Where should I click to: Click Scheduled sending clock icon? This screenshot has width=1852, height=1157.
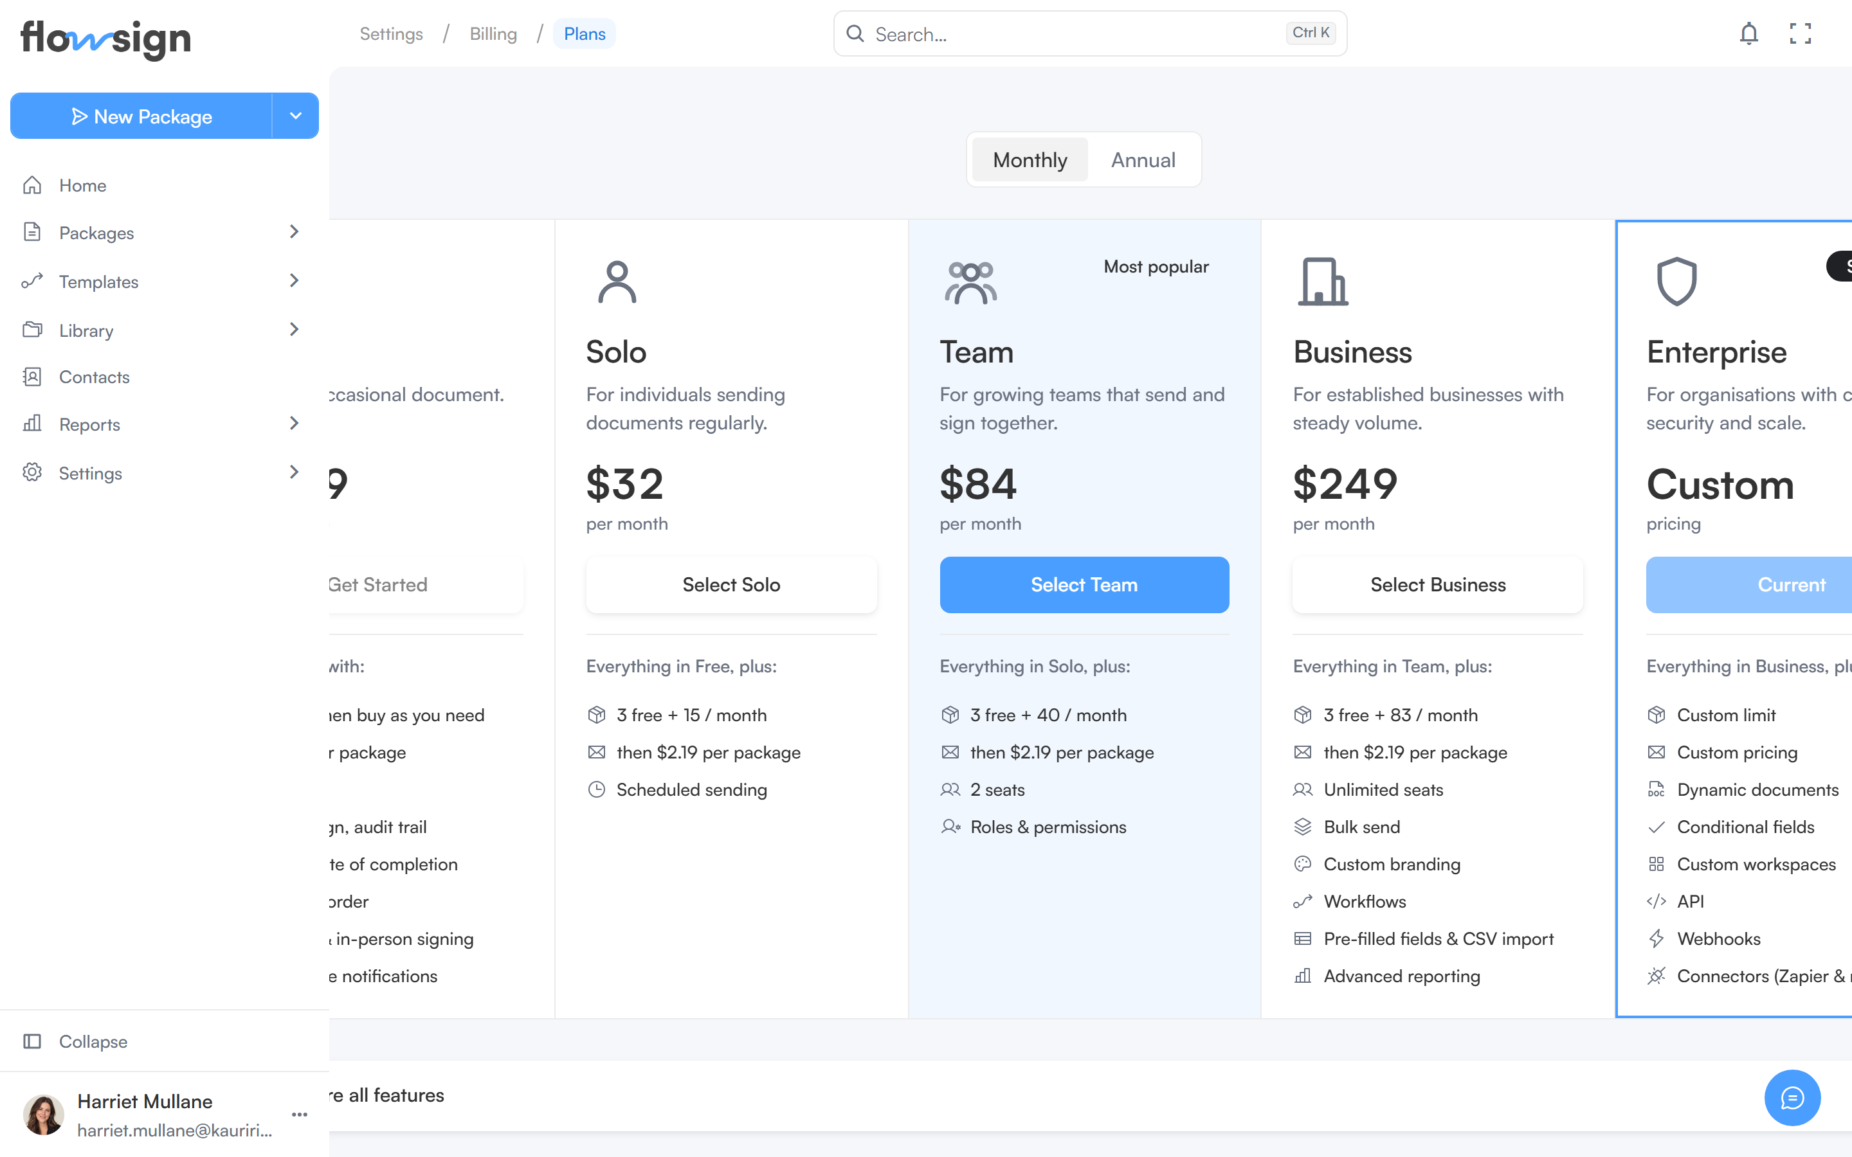(x=597, y=790)
